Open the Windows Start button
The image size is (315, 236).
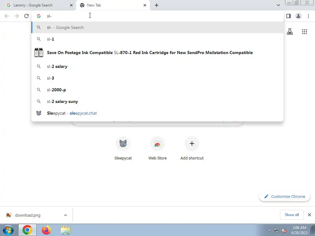pos(8,230)
